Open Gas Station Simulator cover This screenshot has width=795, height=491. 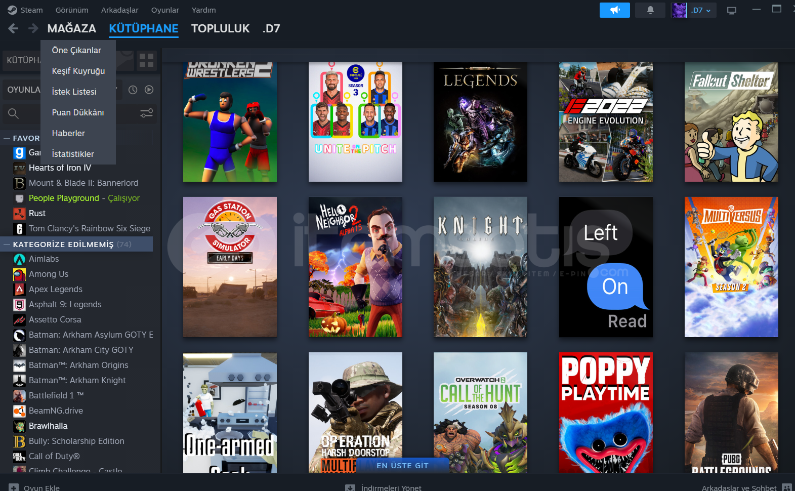(x=230, y=267)
